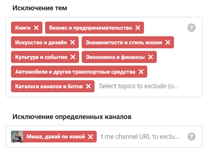Screen dimensions: 211x156
Task: Remove Миша, давай по новой channel
Action: [x=90, y=137]
